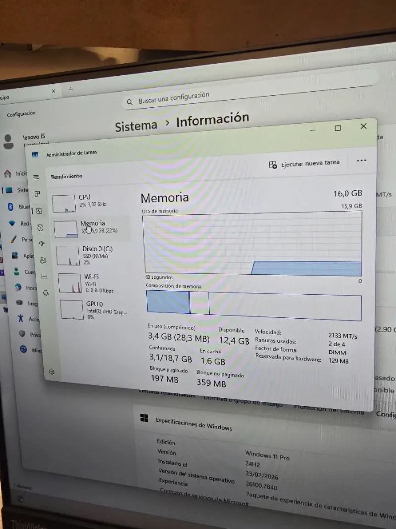Click the Wi-Fi mini graph thumbnail
Viewport: 396px width, 529px height.
coord(70,283)
